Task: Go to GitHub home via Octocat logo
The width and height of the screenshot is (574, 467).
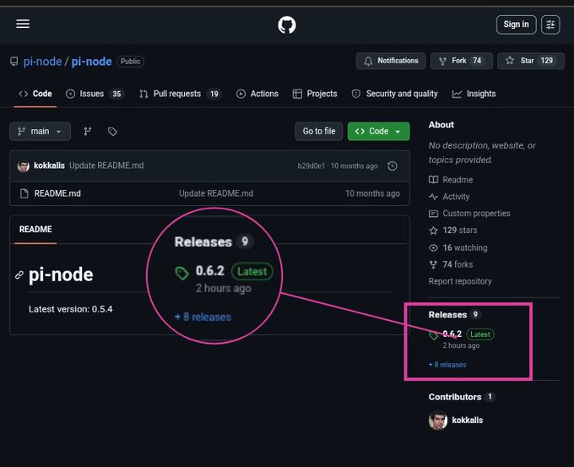Action: 287,24
